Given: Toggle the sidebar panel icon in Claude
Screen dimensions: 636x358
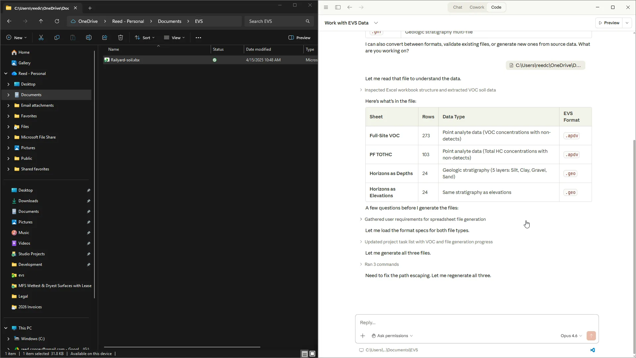Looking at the screenshot, I should [338, 7].
